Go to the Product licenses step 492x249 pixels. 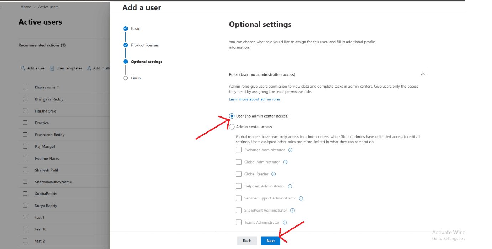coord(145,45)
